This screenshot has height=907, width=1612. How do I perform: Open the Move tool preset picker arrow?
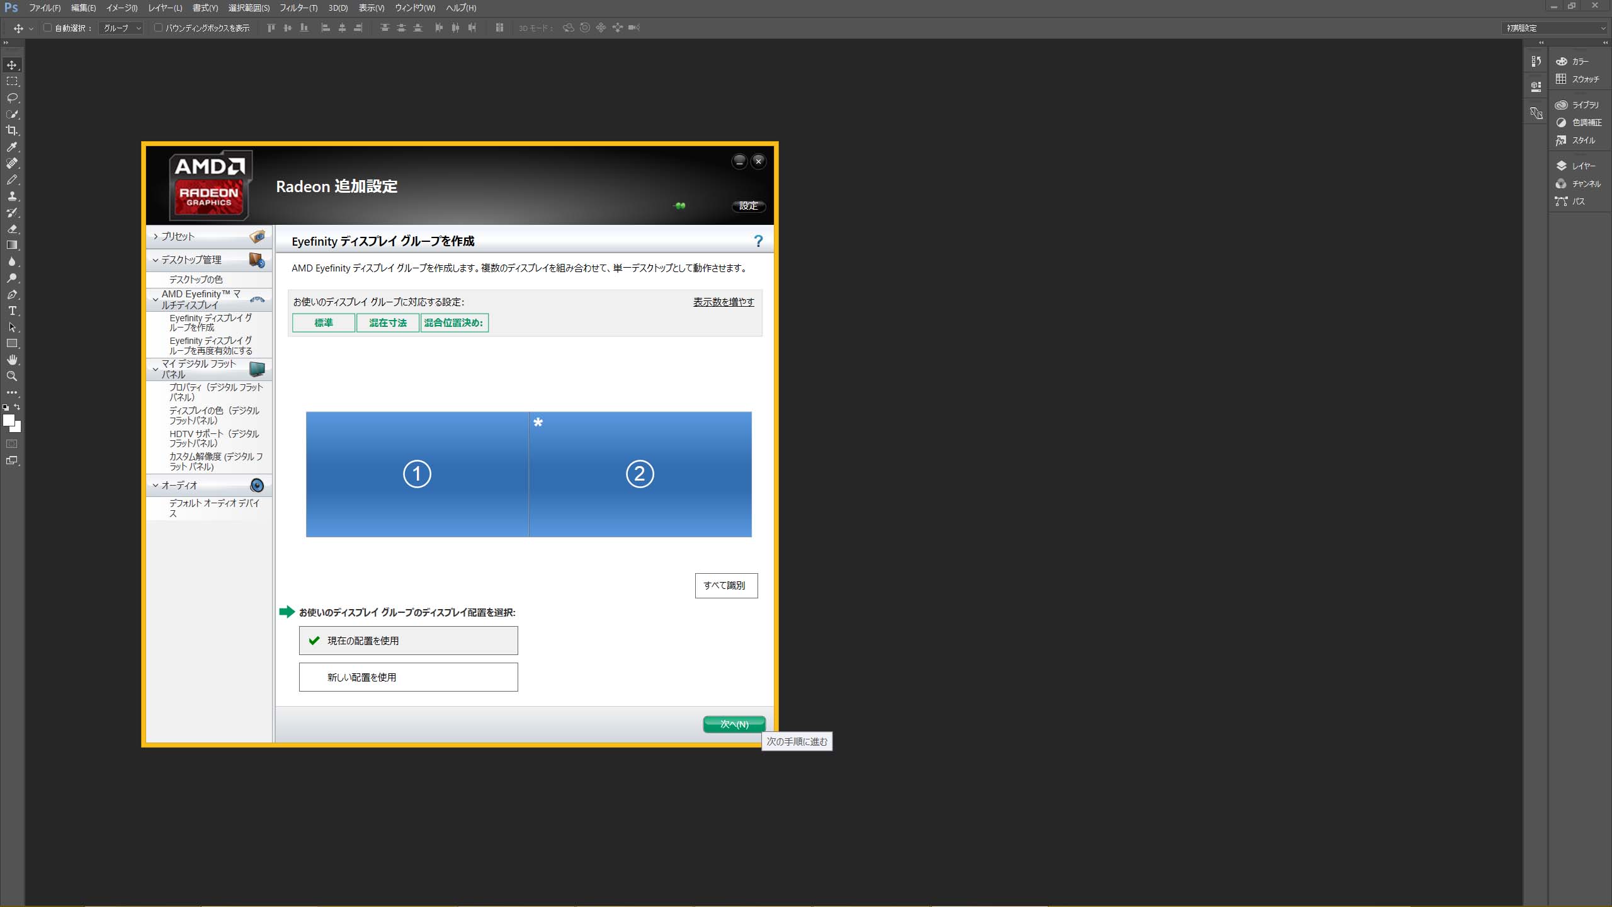coord(31,28)
